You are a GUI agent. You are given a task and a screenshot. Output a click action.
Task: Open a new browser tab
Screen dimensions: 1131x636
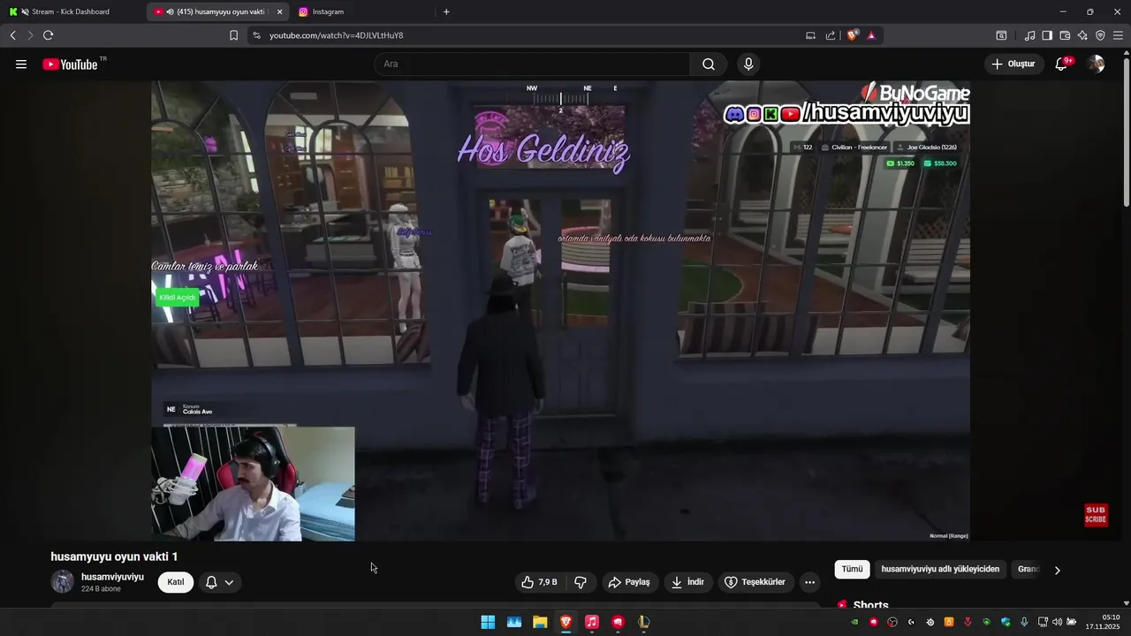446,11
